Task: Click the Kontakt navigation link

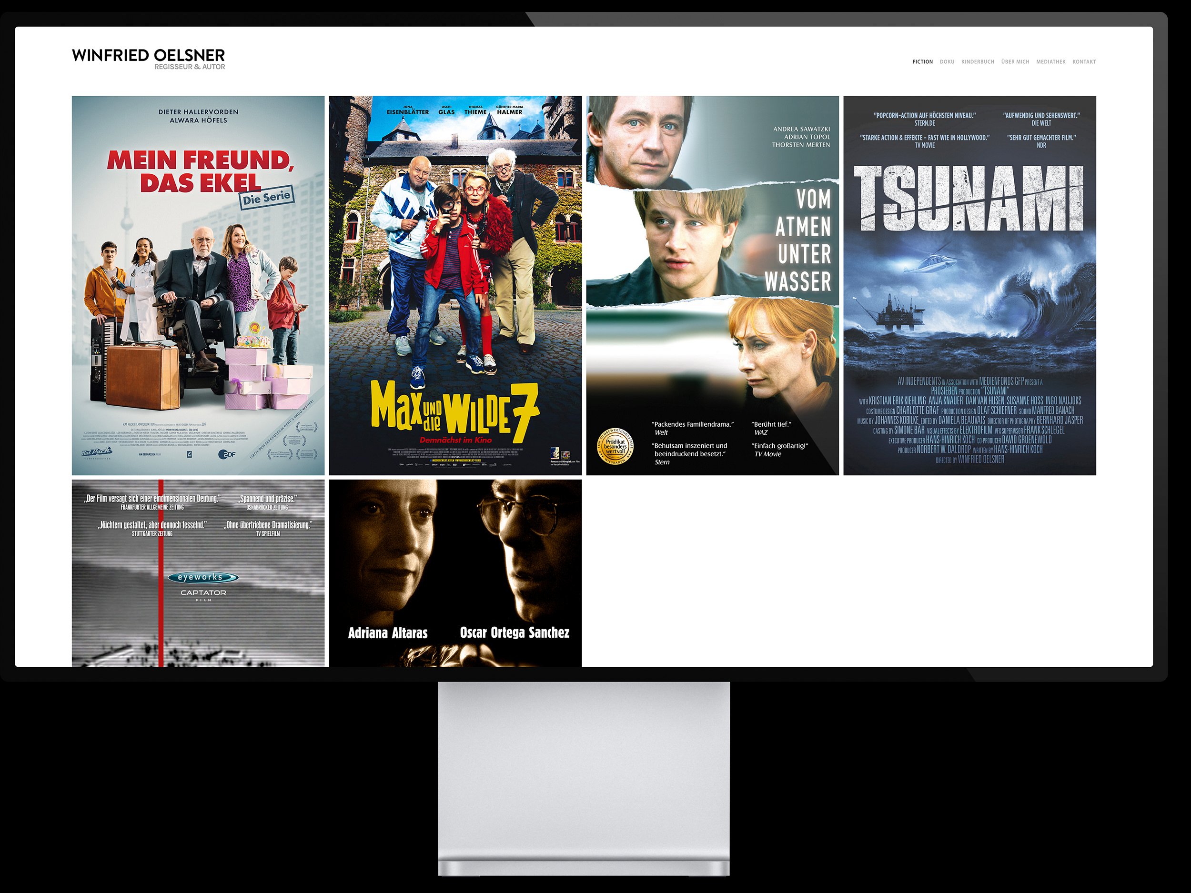Action: 1083,62
